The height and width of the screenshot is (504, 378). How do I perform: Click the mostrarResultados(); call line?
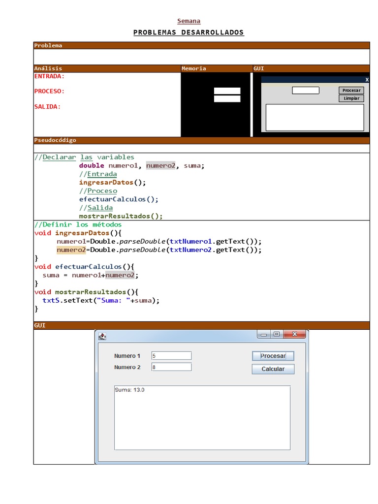[121, 216]
